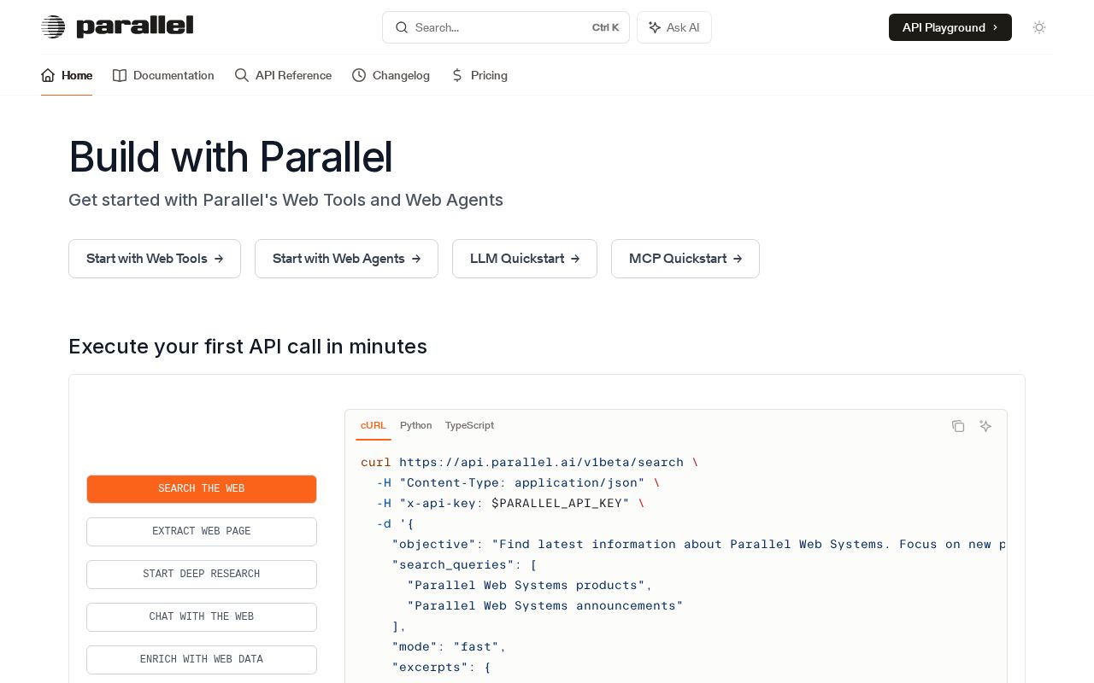1094x683 pixels.
Task: Click the Pricing dollar icon
Action: [457, 75]
